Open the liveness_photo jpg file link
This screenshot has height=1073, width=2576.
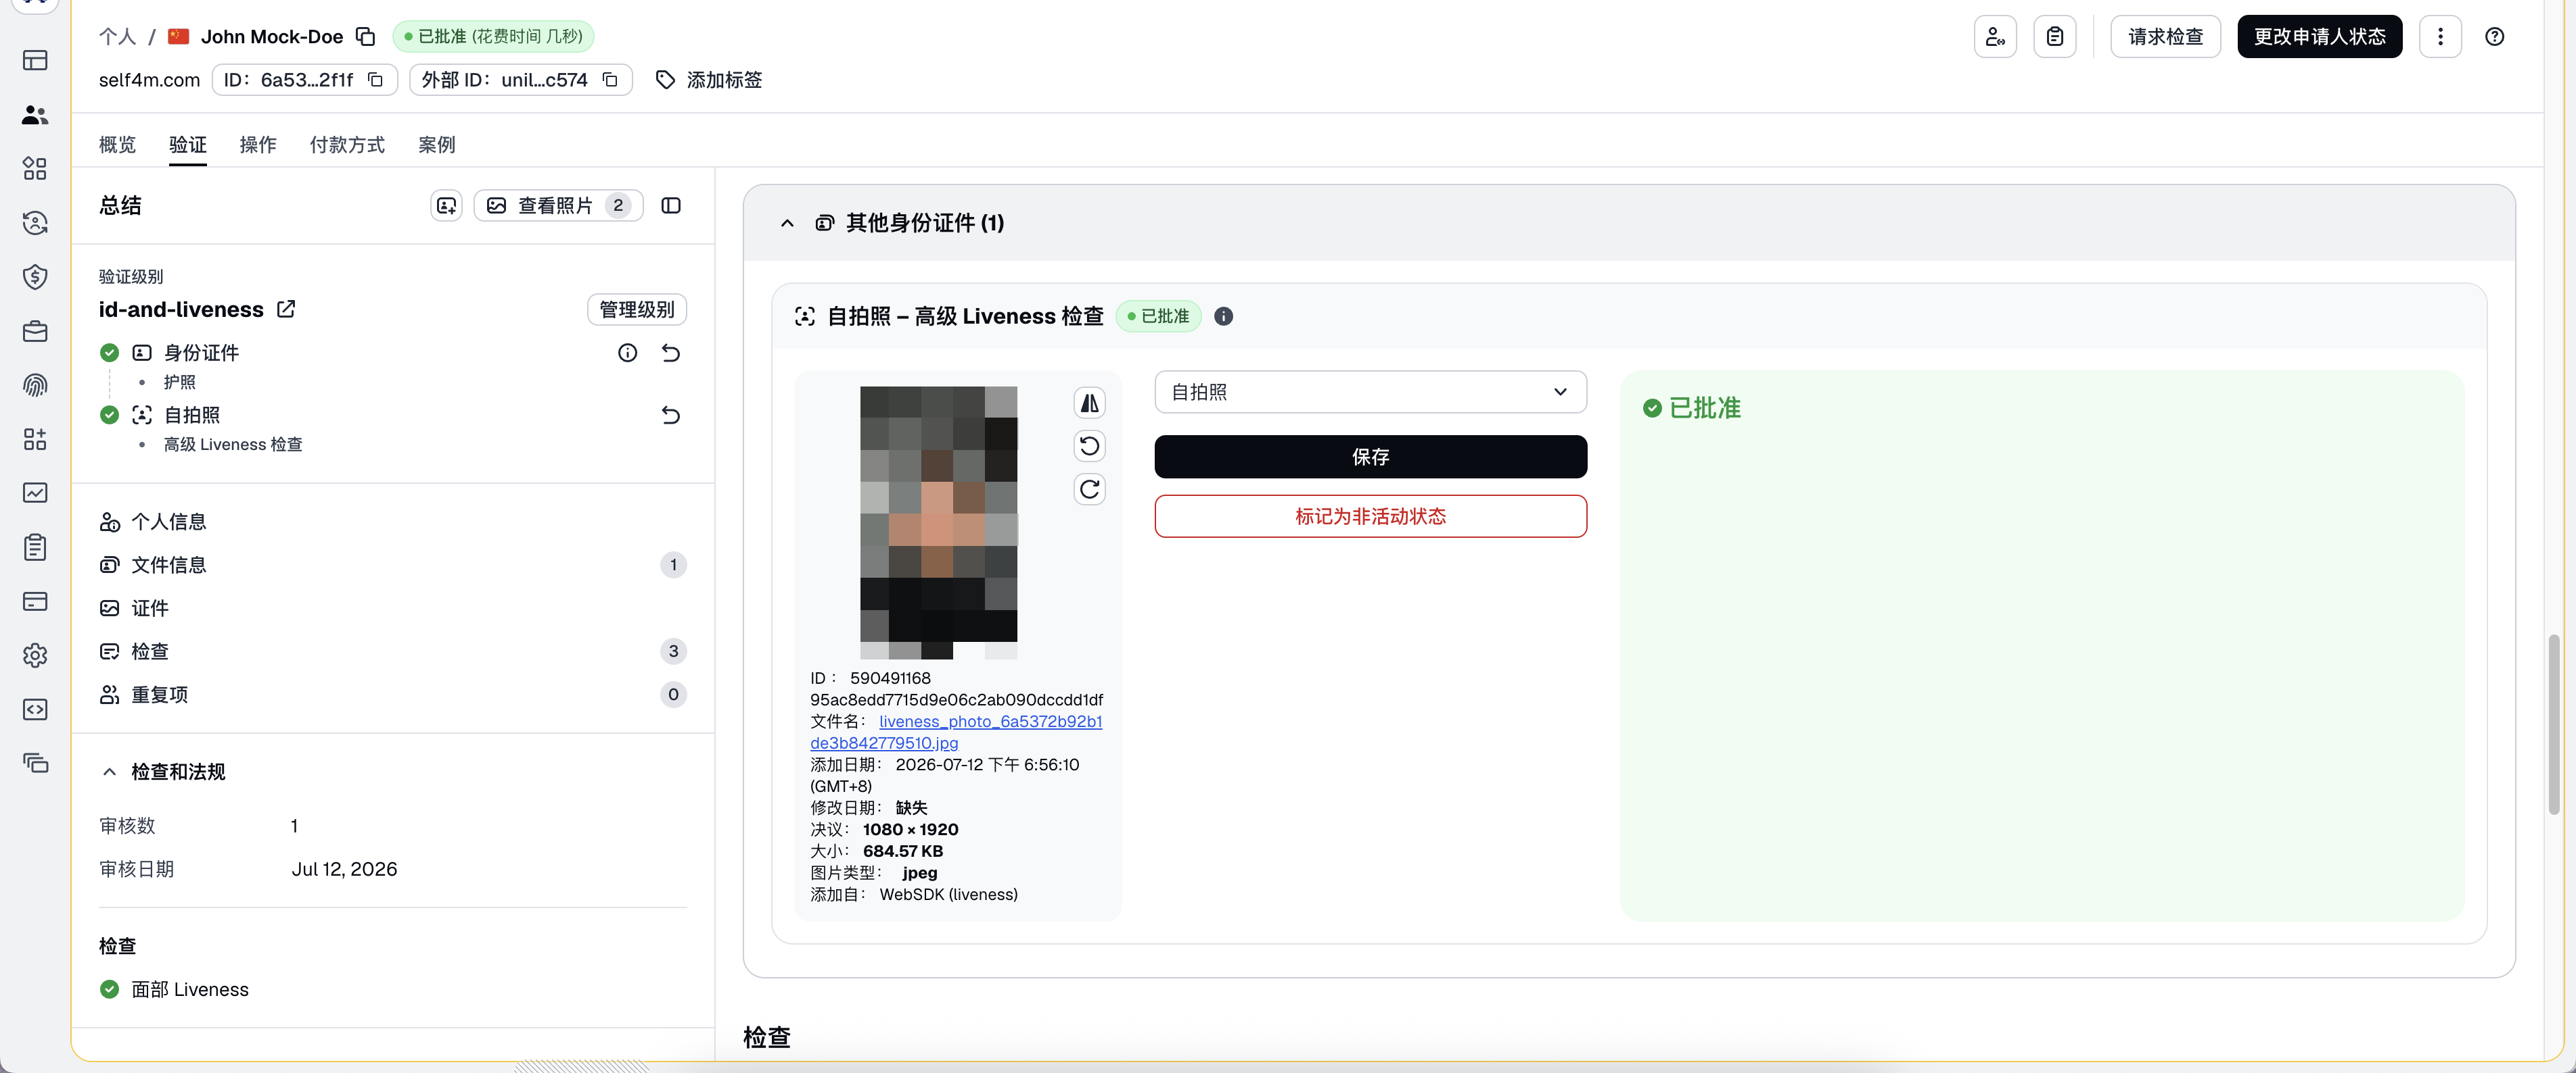click(955, 732)
